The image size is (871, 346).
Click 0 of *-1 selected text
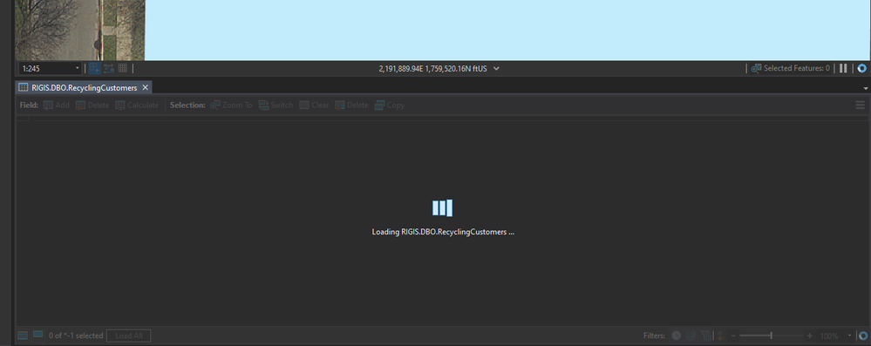click(x=76, y=336)
